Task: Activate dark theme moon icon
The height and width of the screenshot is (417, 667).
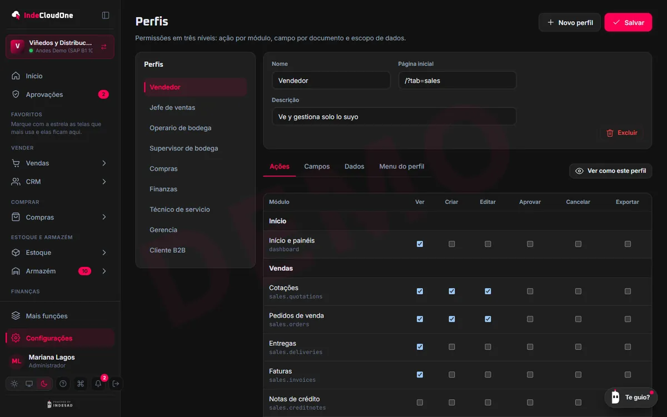Action: [44, 384]
